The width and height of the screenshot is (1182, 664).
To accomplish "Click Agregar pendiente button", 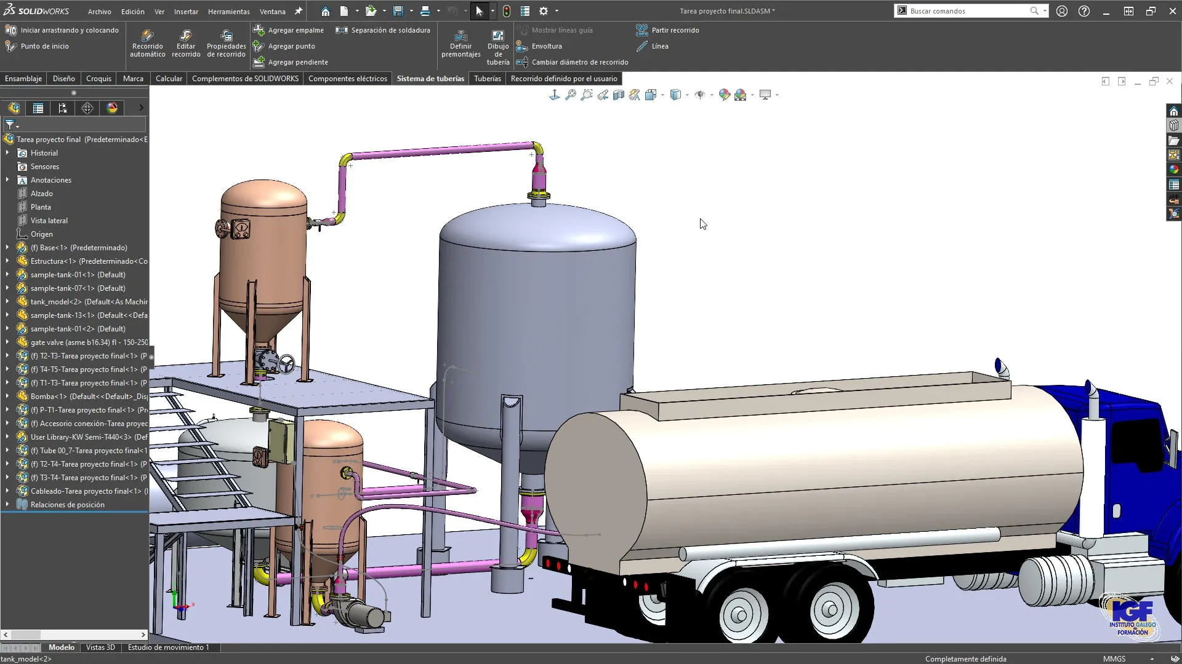I will (x=291, y=62).
